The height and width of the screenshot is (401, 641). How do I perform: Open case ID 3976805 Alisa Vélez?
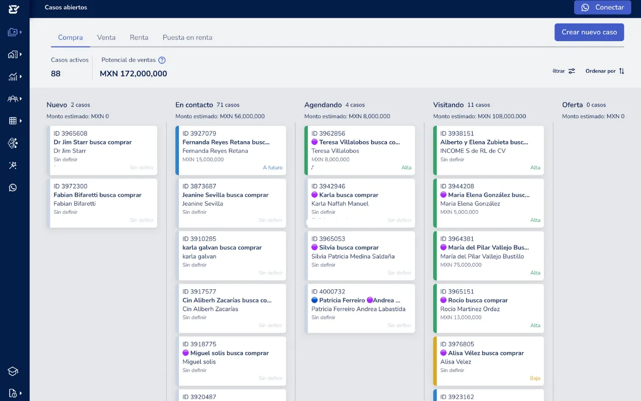(489, 361)
